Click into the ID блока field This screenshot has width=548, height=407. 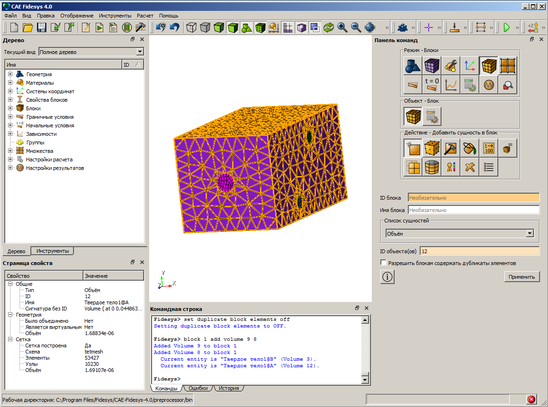474,198
